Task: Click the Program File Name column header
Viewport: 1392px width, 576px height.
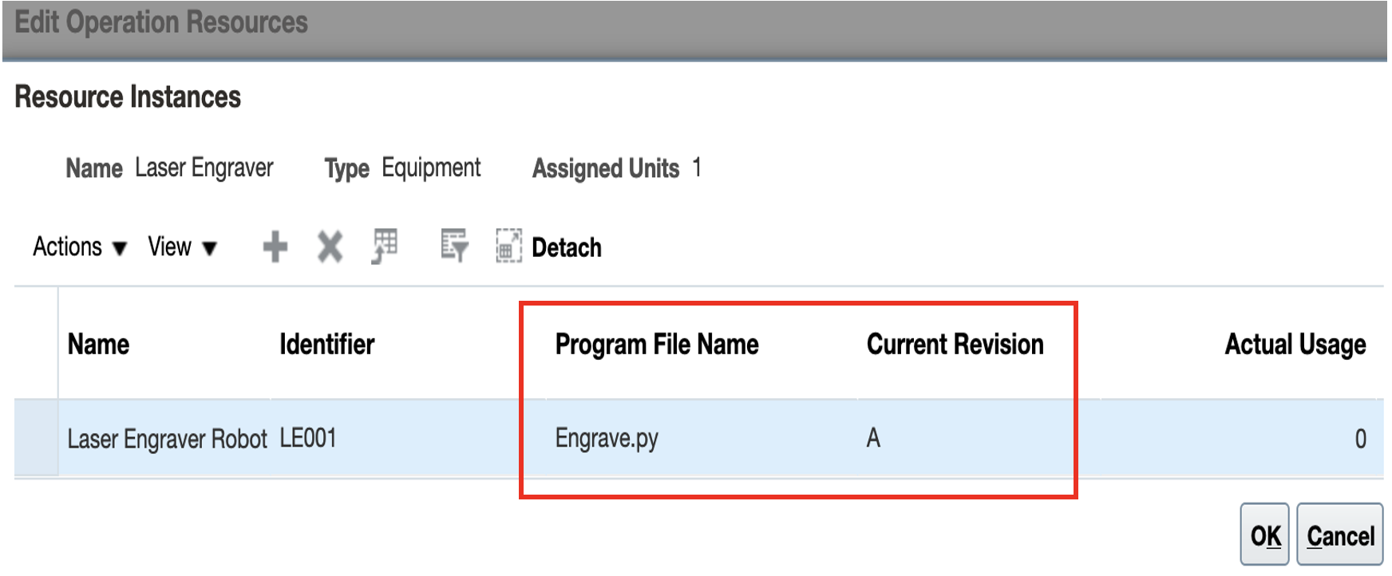Action: (656, 345)
